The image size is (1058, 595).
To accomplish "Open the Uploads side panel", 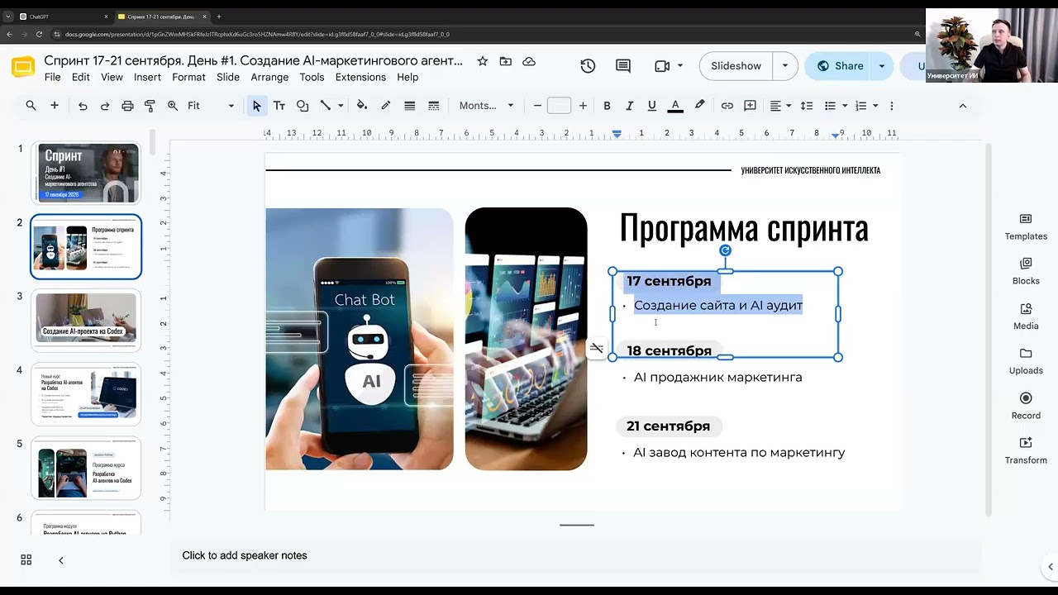I will 1026,361.
